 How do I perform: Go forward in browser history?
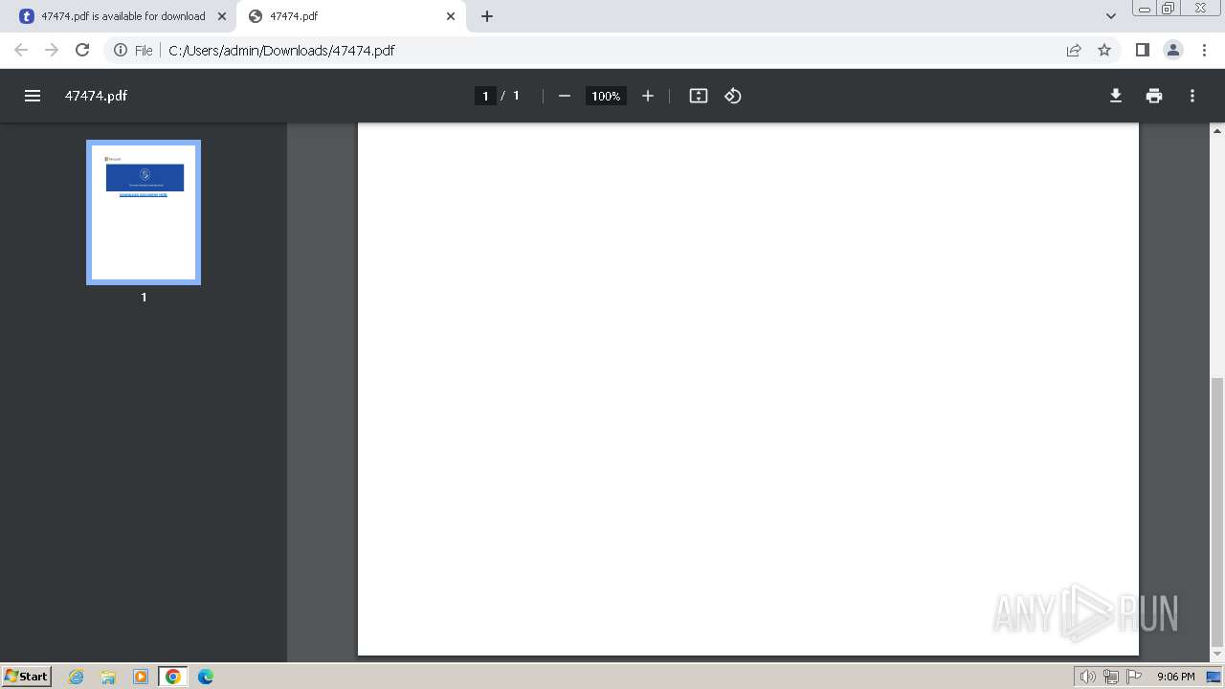(52, 50)
